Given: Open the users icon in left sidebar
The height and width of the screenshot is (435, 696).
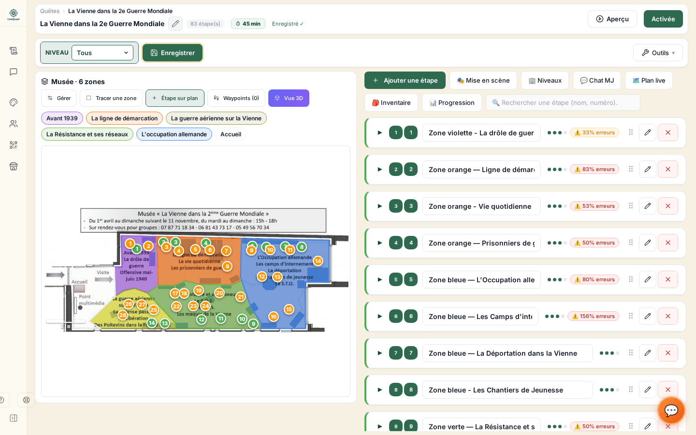Looking at the screenshot, I should (x=14, y=124).
